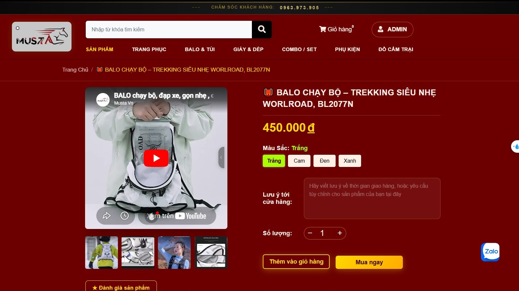The image size is (519, 291).
Task: Click the search magnifier icon button
Action: [262, 29]
